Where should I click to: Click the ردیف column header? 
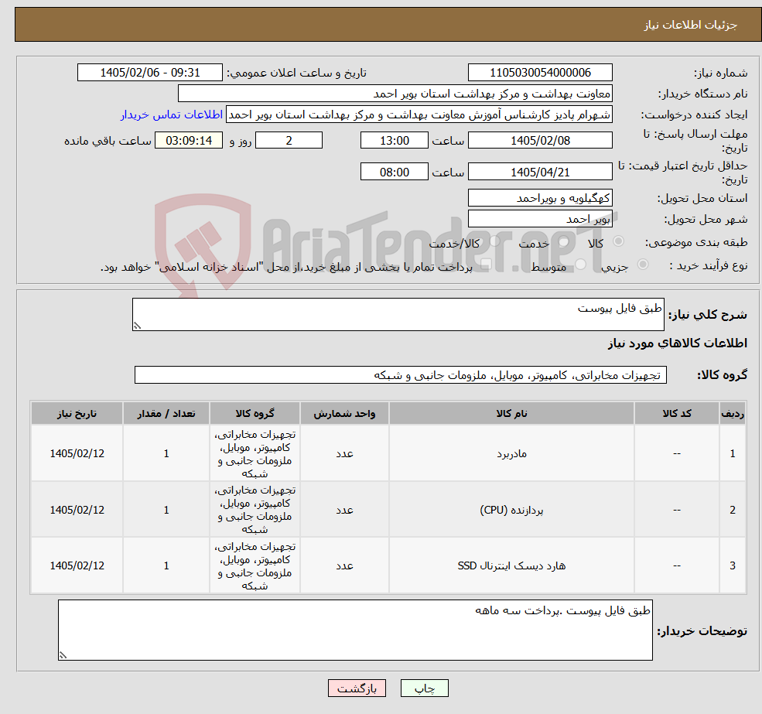click(x=733, y=413)
